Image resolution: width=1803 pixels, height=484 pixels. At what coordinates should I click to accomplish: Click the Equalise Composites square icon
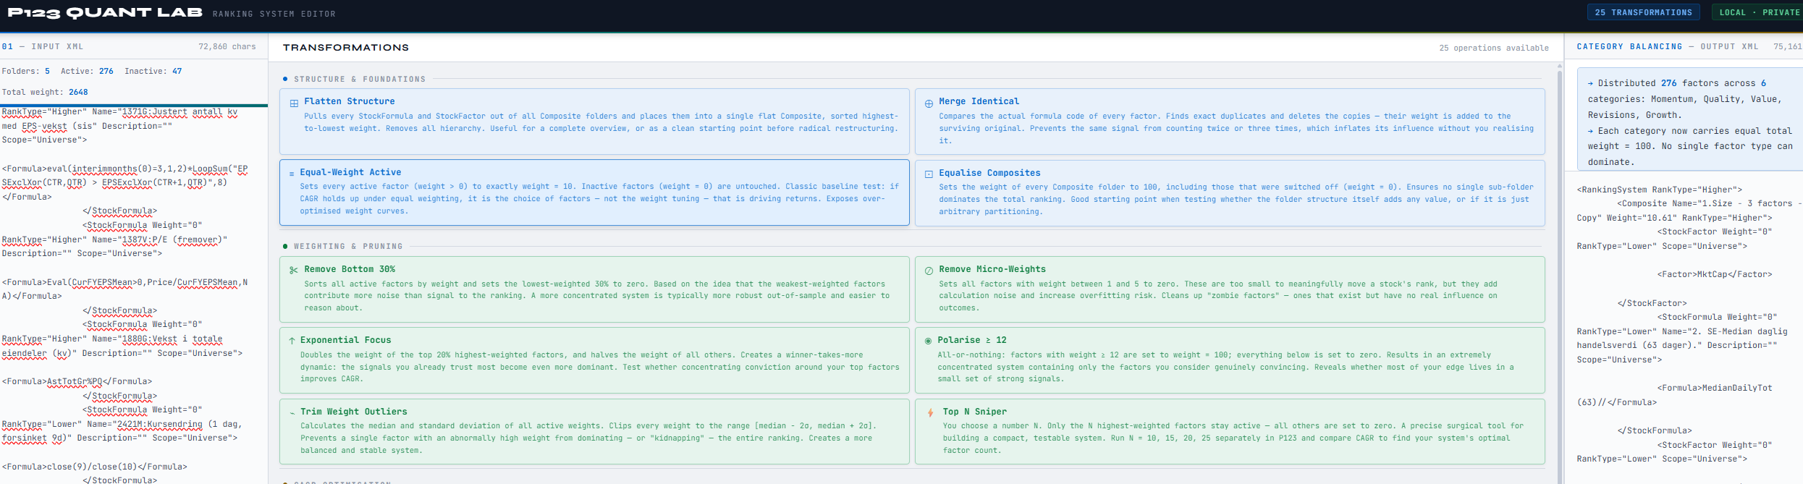click(x=929, y=174)
